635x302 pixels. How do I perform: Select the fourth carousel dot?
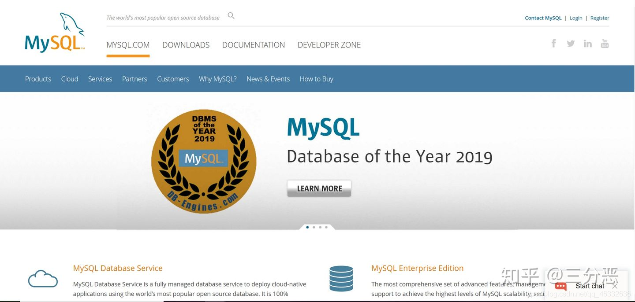326,227
